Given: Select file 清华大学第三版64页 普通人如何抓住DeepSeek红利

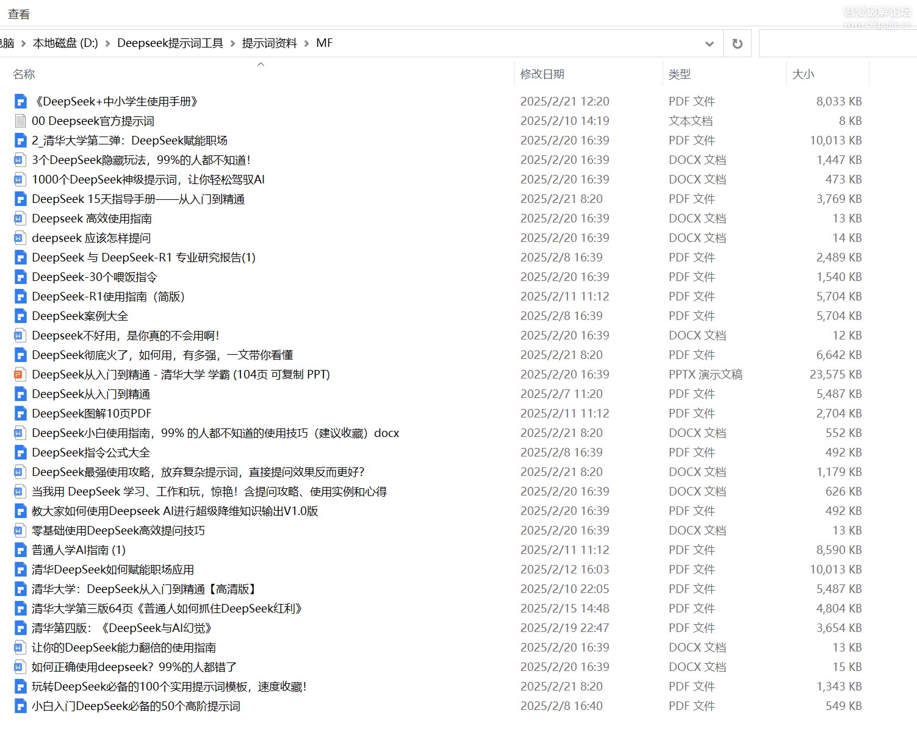Looking at the screenshot, I should click(x=168, y=608).
